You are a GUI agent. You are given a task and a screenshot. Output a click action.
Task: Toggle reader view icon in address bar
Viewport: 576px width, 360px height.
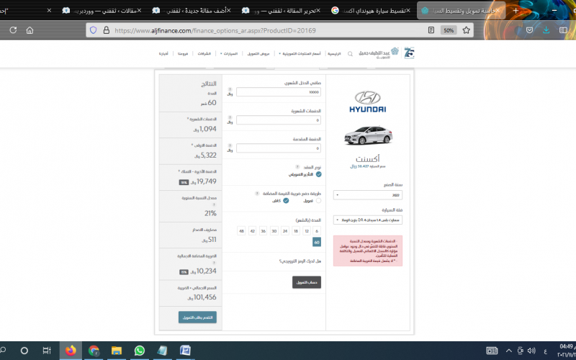(431, 30)
